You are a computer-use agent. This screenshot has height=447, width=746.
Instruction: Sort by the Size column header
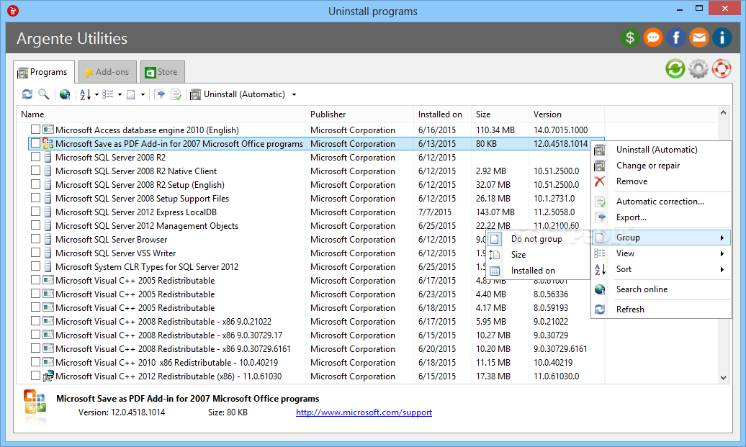pos(499,114)
